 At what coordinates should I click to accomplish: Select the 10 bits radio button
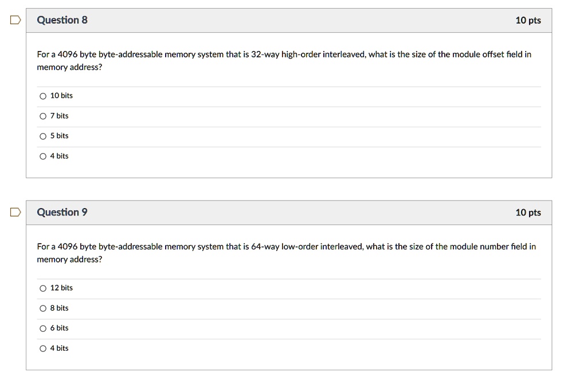point(43,96)
